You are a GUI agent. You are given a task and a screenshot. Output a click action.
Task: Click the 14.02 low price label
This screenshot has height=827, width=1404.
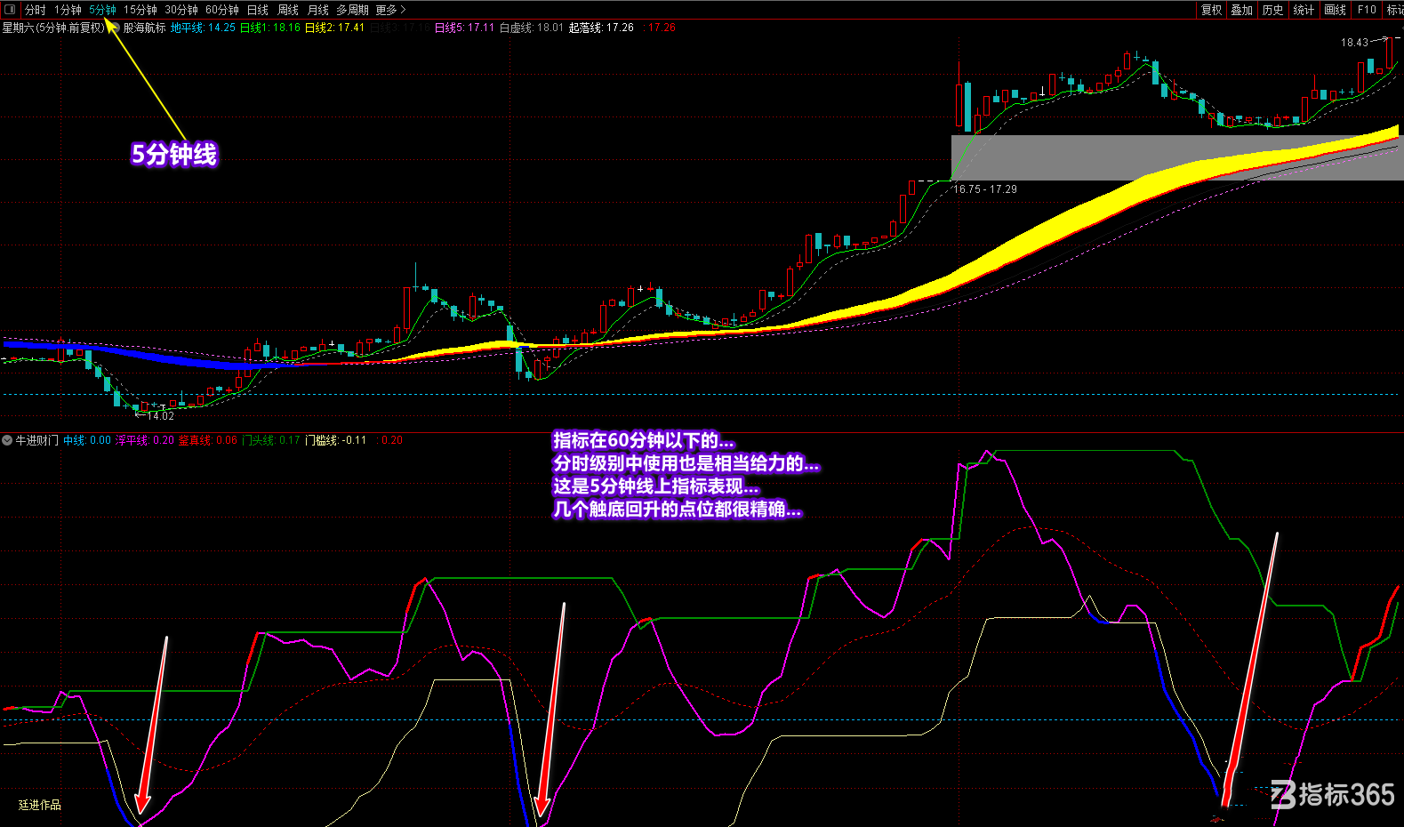[x=161, y=416]
